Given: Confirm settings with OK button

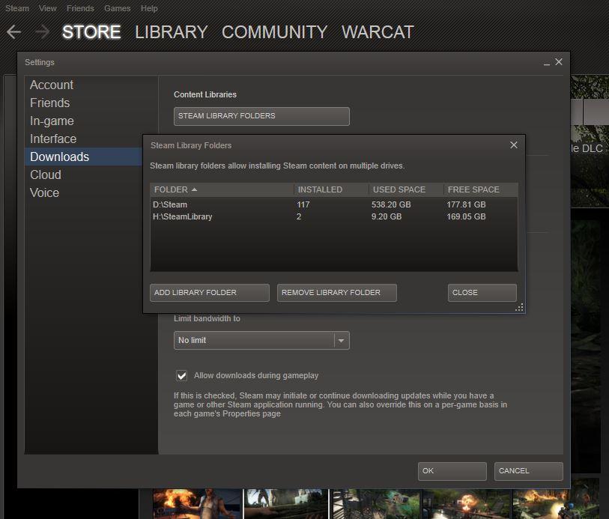Looking at the screenshot, I should pyautogui.click(x=452, y=471).
